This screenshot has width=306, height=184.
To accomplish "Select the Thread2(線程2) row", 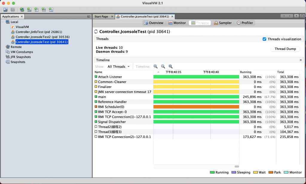I will [x=197, y=127].
